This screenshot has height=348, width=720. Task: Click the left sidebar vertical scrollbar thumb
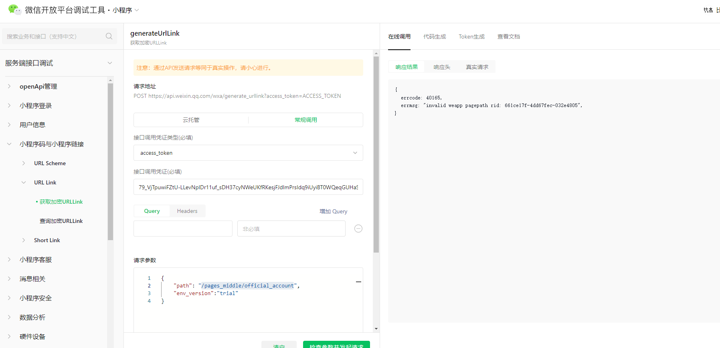110,162
